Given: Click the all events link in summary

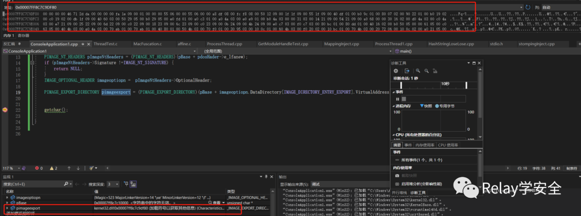Looking at the screenshot, I should point(419,160).
